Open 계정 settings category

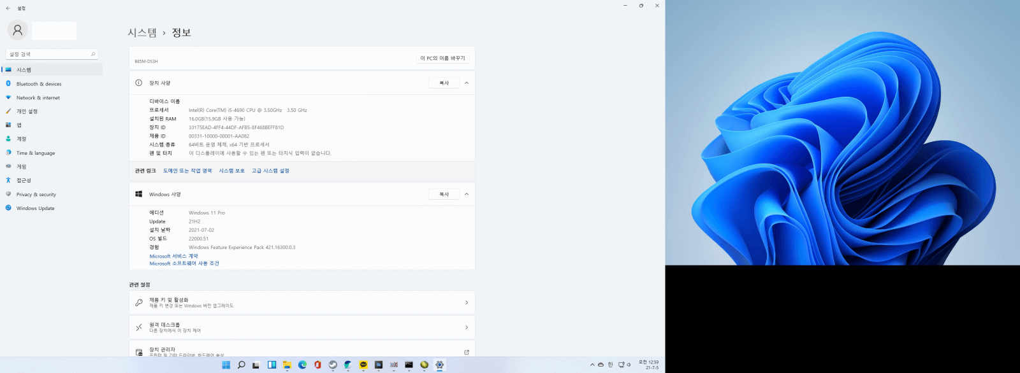(52, 139)
